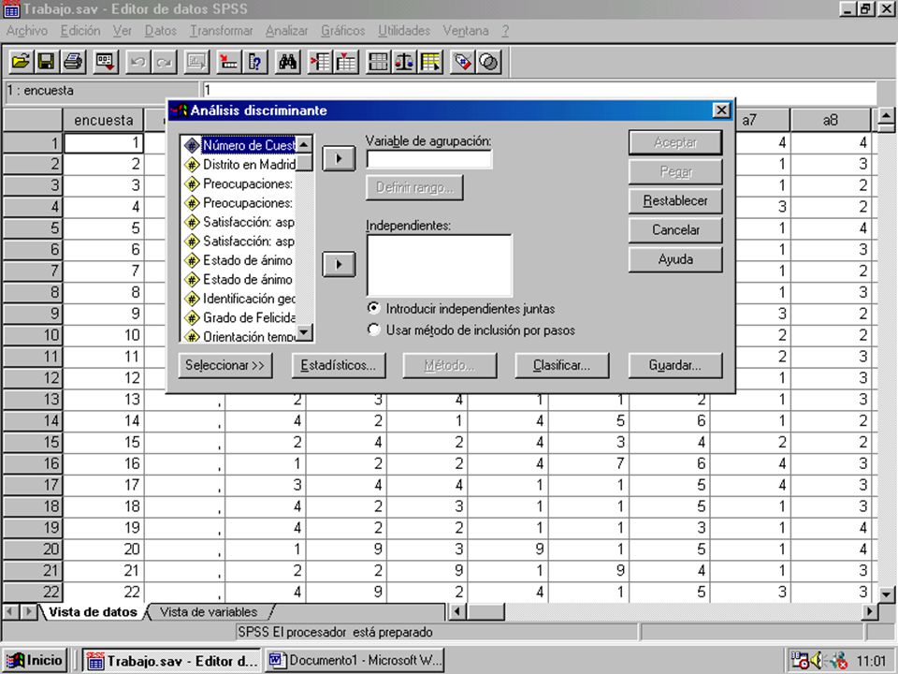Open the Datos menu
Image resolution: width=898 pixels, height=674 pixels.
point(160,30)
